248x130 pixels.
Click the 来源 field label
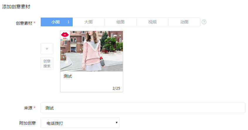pos(28,108)
